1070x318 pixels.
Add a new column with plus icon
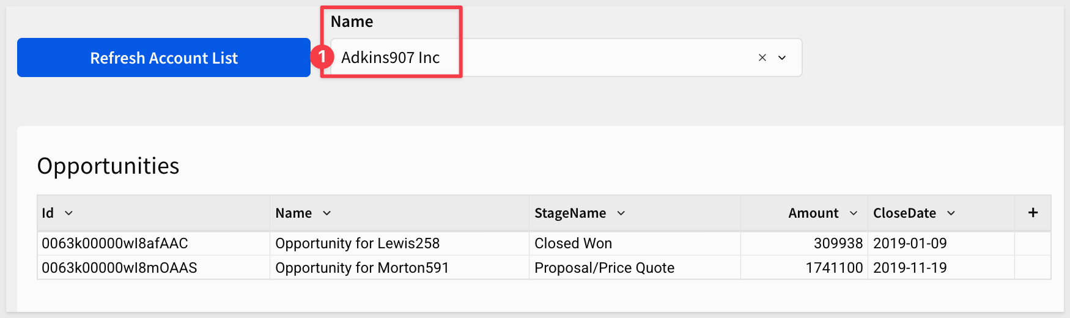[x=1033, y=212]
